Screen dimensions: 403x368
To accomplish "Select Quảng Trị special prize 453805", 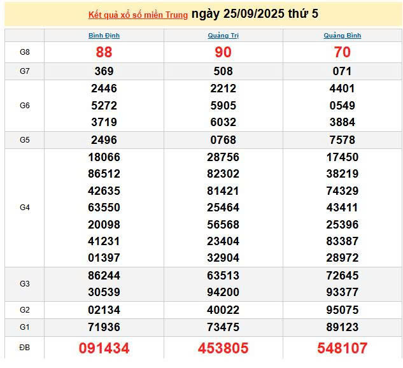I will (223, 348).
